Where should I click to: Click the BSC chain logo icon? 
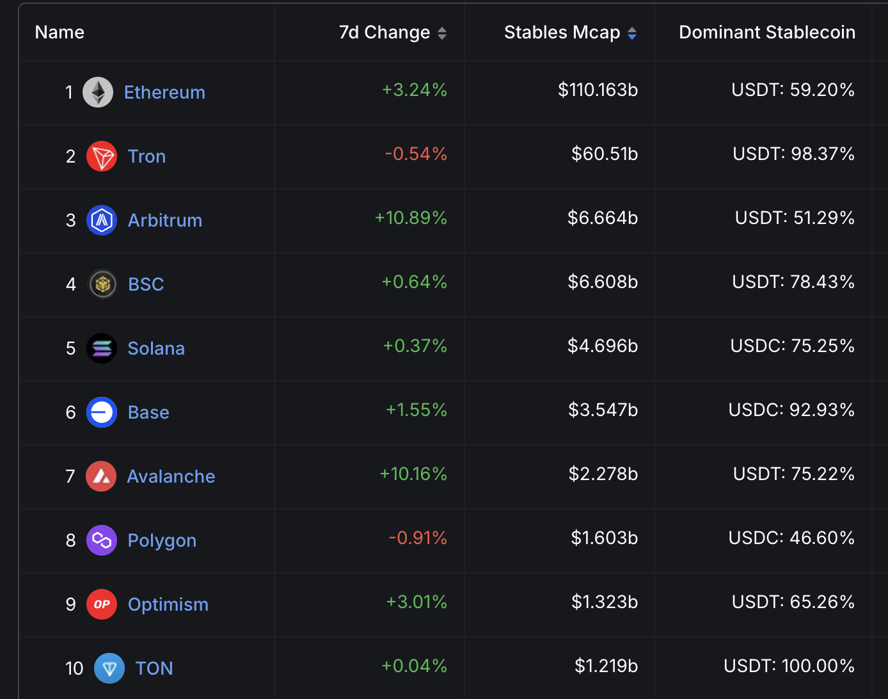(102, 284)
